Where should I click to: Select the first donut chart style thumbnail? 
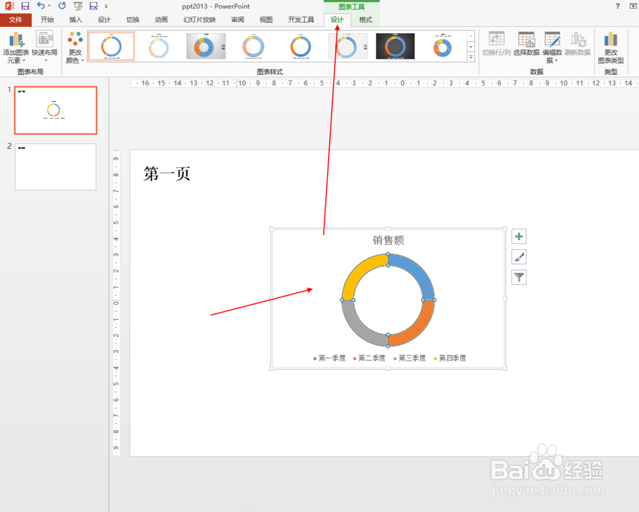111,46
